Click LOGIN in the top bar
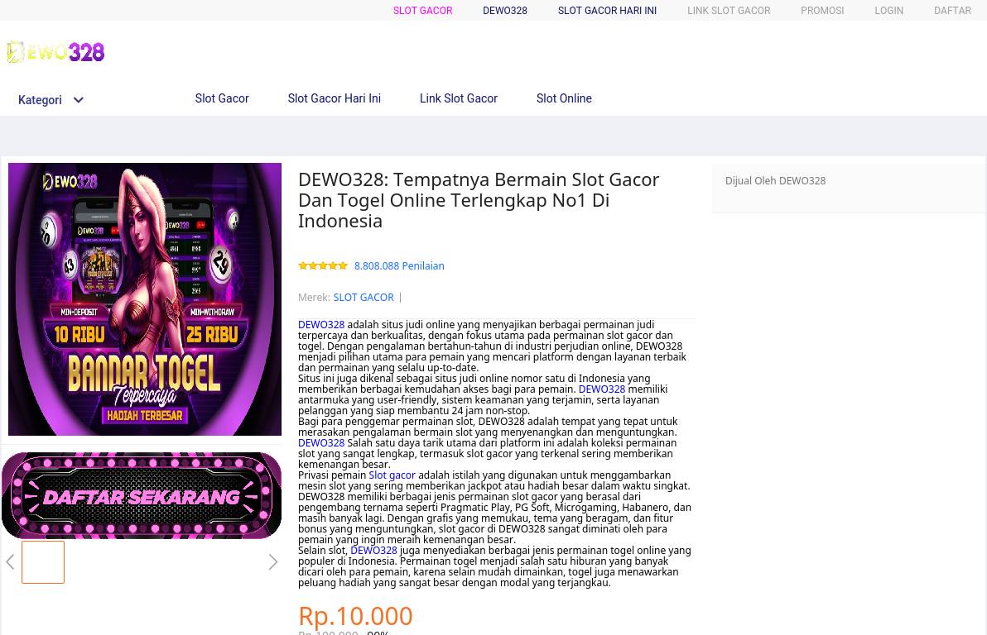 click(x=888, y=11)
